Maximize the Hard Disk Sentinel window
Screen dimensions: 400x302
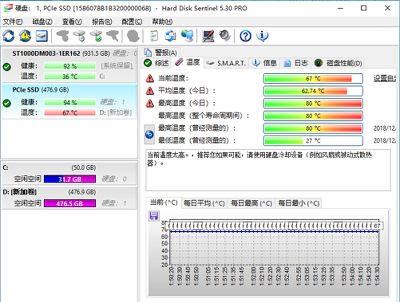363,8
